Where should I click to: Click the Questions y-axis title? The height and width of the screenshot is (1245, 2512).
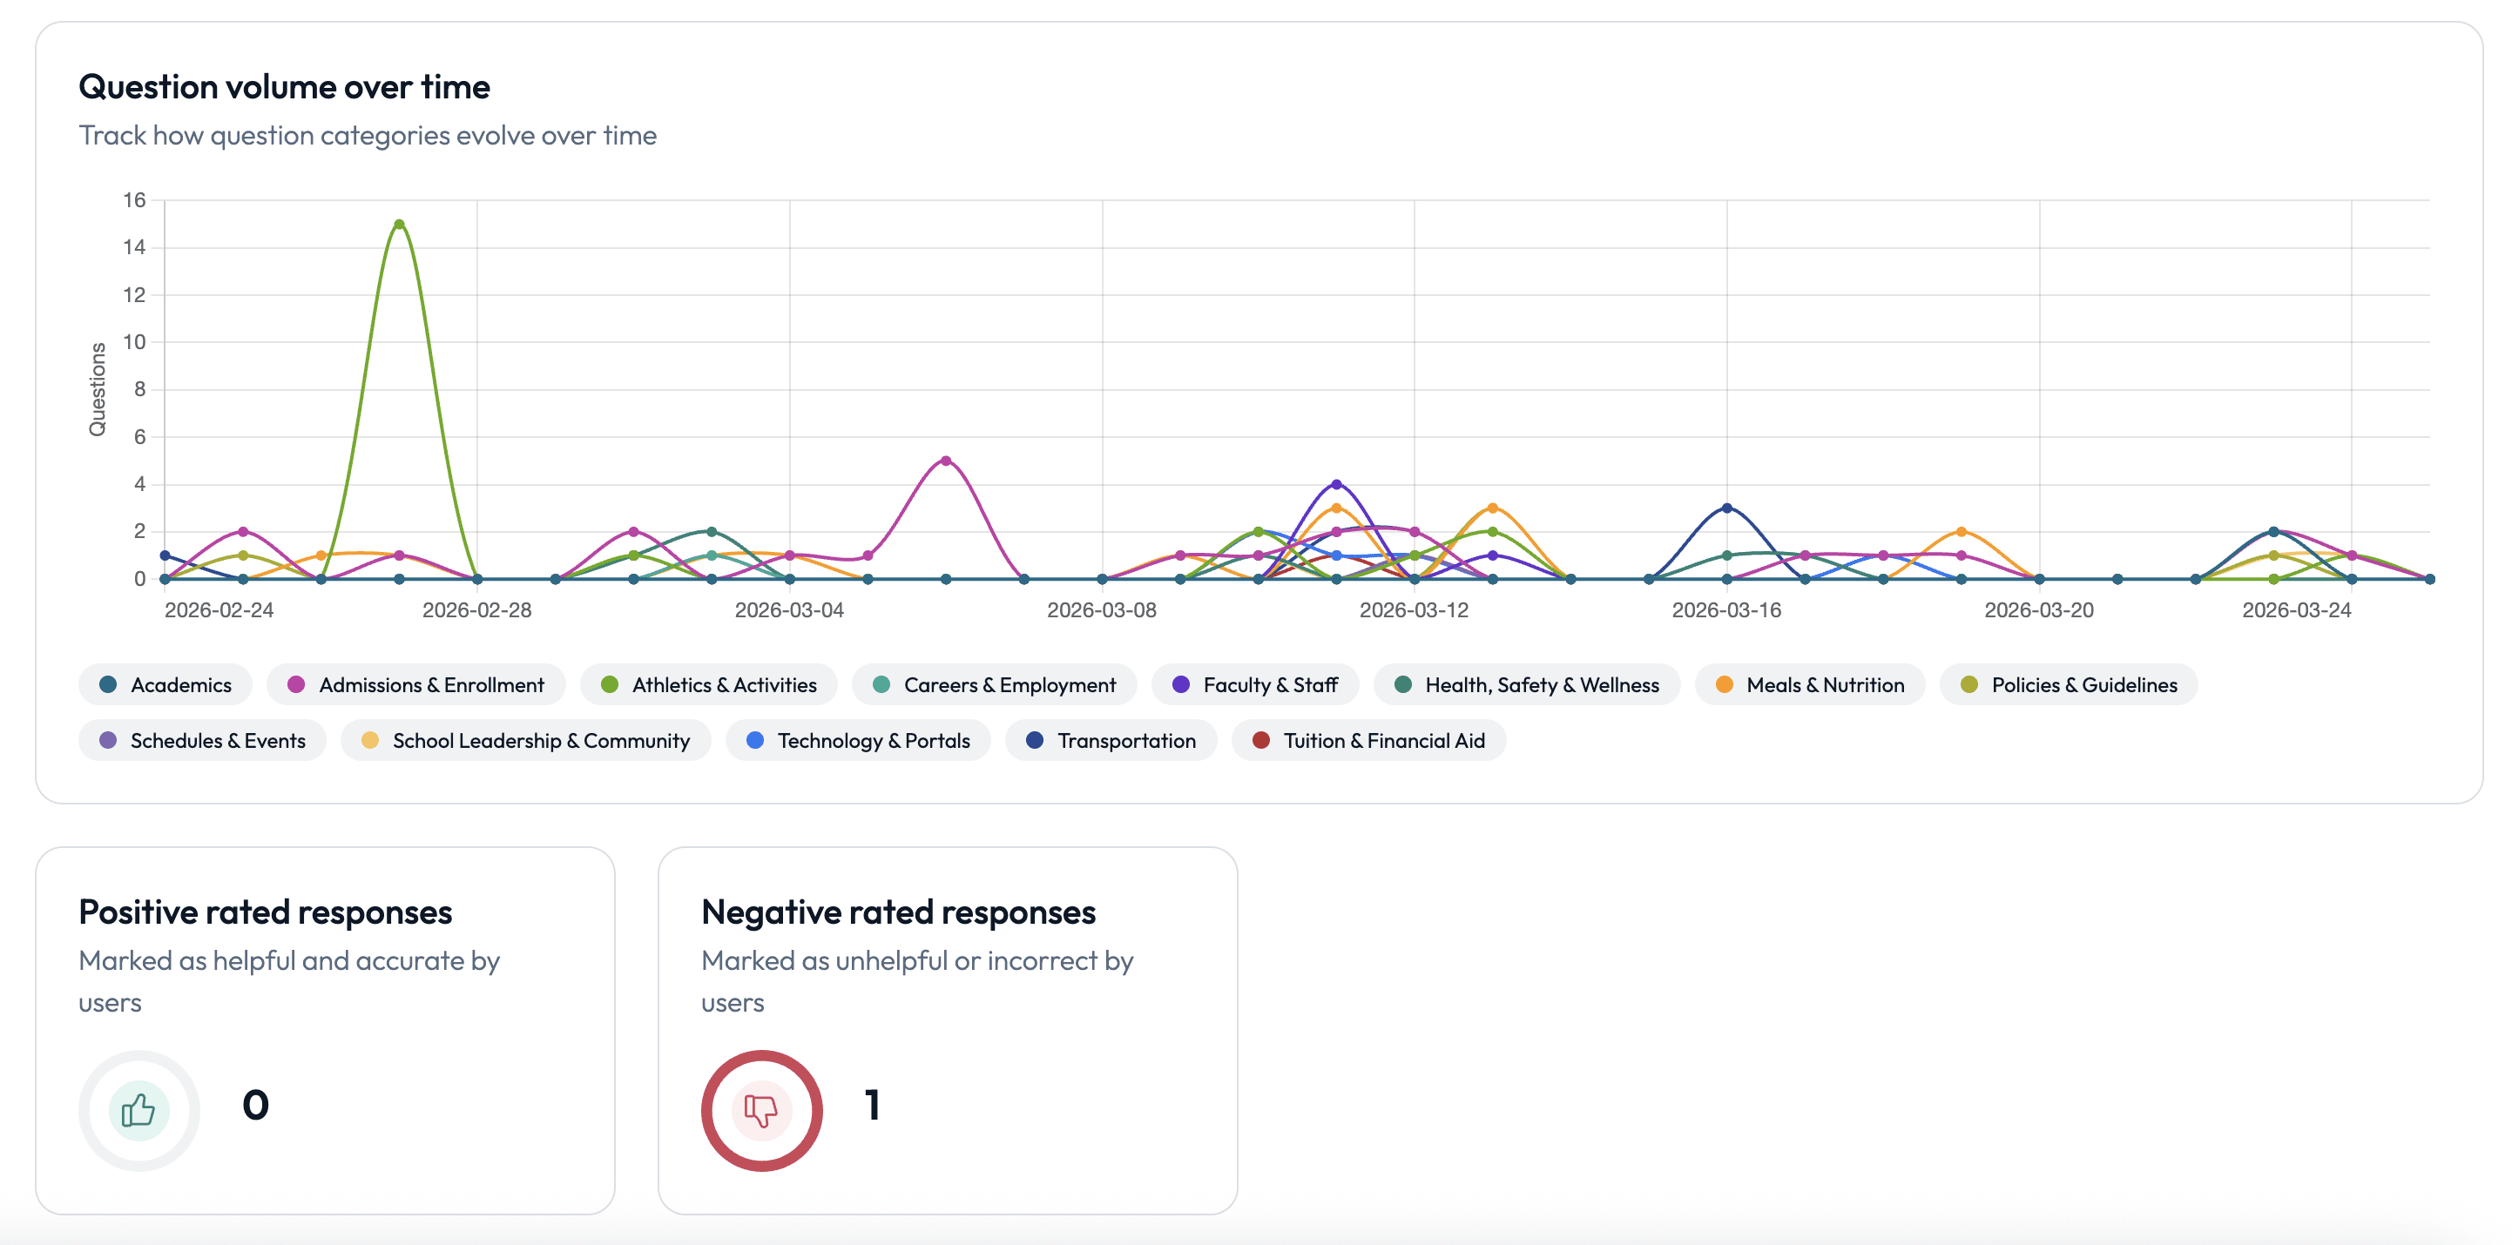coord(98,389)
